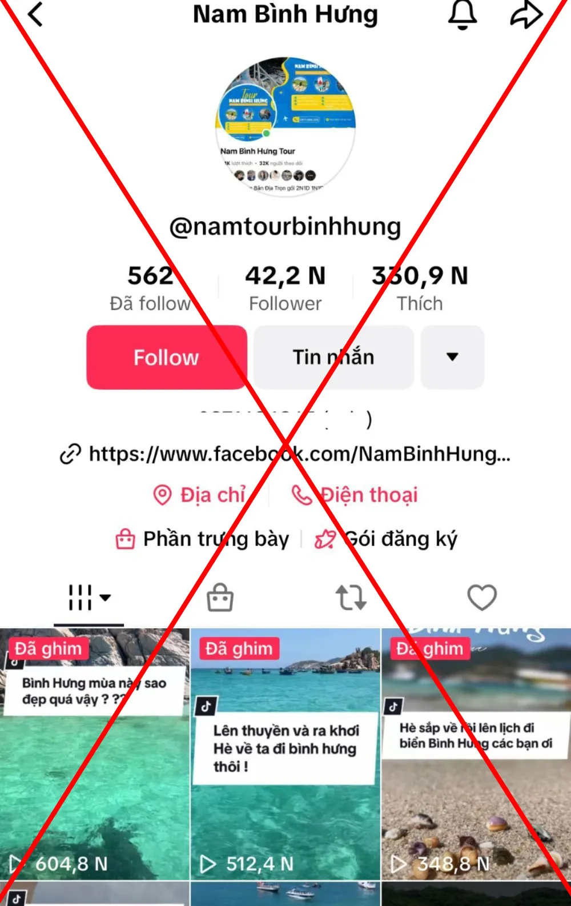Open the shop bag tab icon

tap(220, 598)
